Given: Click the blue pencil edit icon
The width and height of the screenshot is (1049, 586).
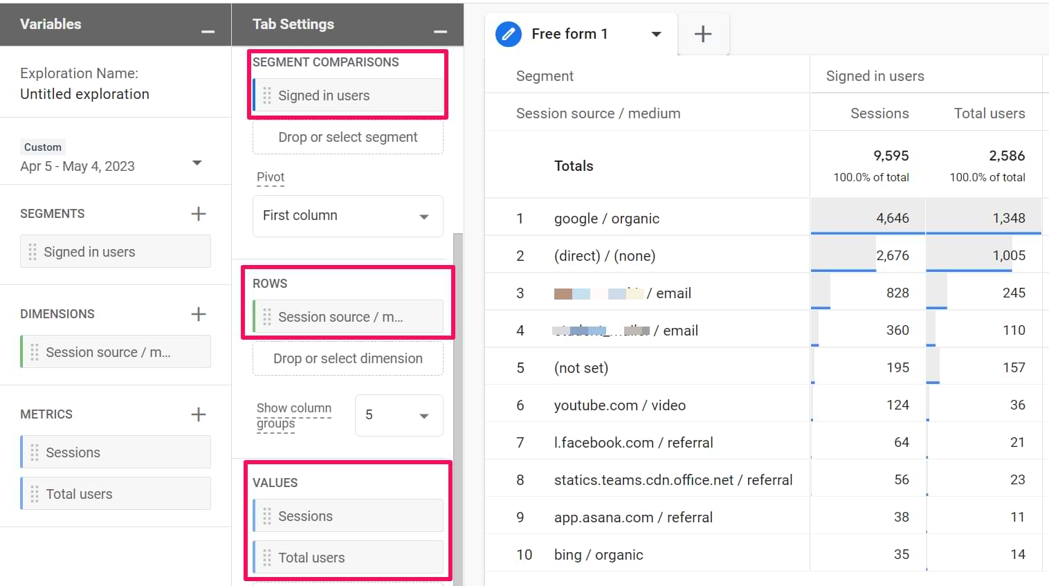Looking at the screenshot, I should pyautogui.click(x=509, y=34).
